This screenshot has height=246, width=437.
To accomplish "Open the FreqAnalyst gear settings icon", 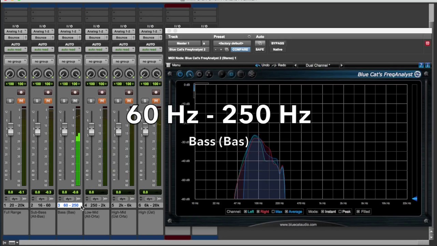I will (x=199, y=74).
